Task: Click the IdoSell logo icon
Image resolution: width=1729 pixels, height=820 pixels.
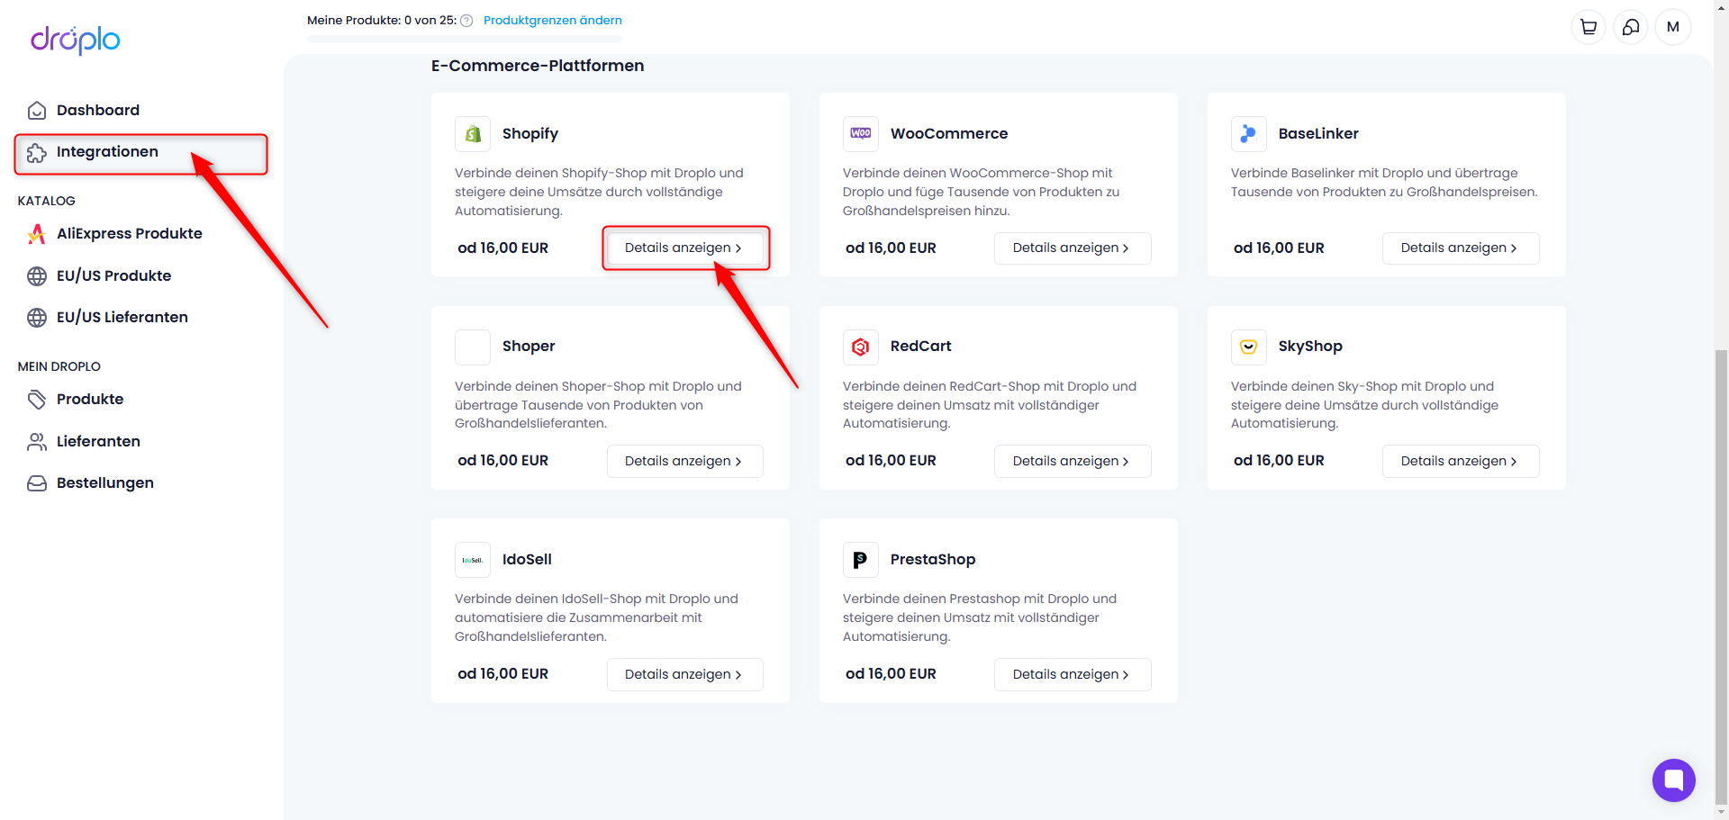Action: click(x=473, y=560)
